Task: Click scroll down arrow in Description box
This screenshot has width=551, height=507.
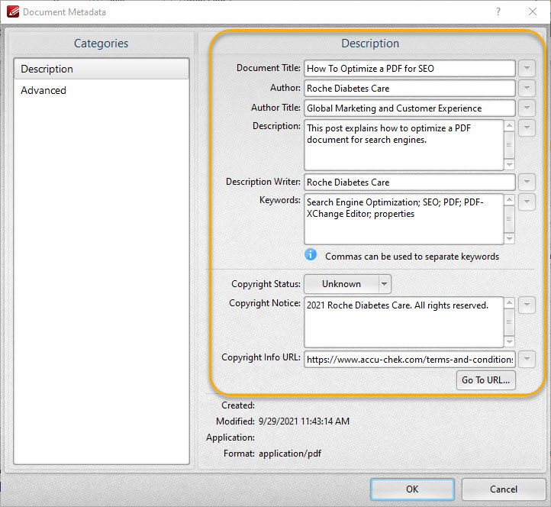Action: point(509,165)
